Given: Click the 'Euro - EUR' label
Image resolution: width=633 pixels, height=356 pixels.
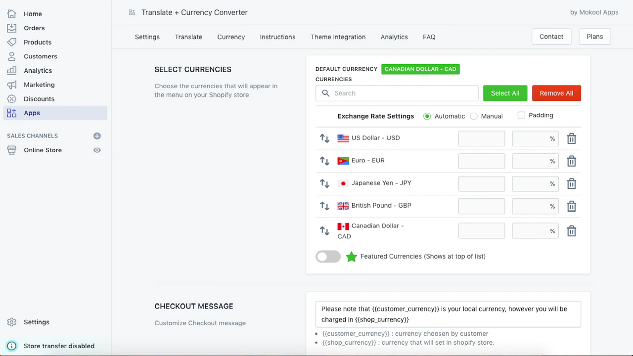Looking at the screenshot, I should tap(368, 160).
